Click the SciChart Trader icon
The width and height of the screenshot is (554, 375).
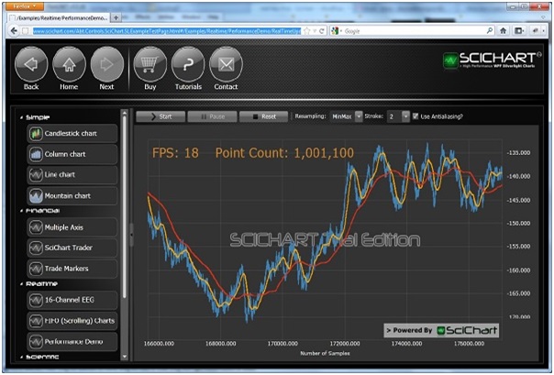point(36,248)
